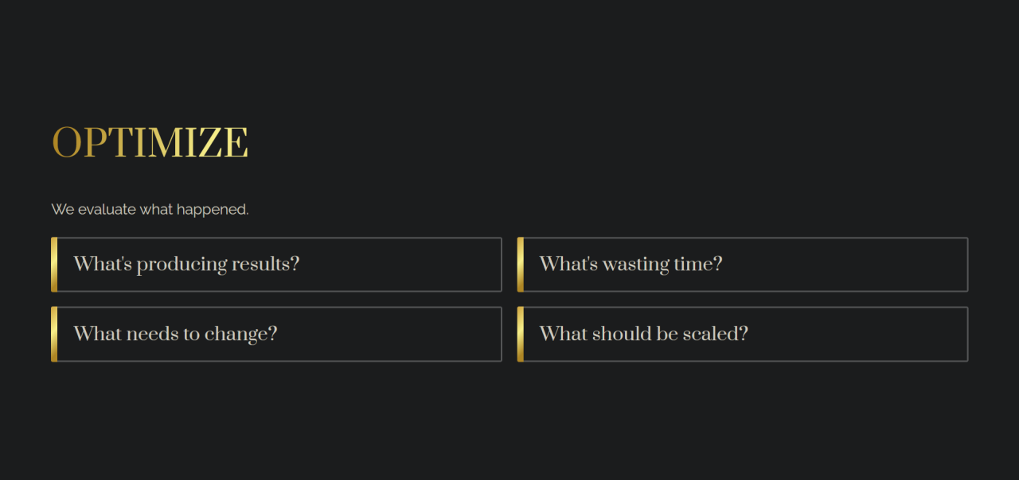Image resolution: width=1019 pixels, height=480 pixels.
Task: Click the gold OPTIMIZE heading
Action: point(150,143)
